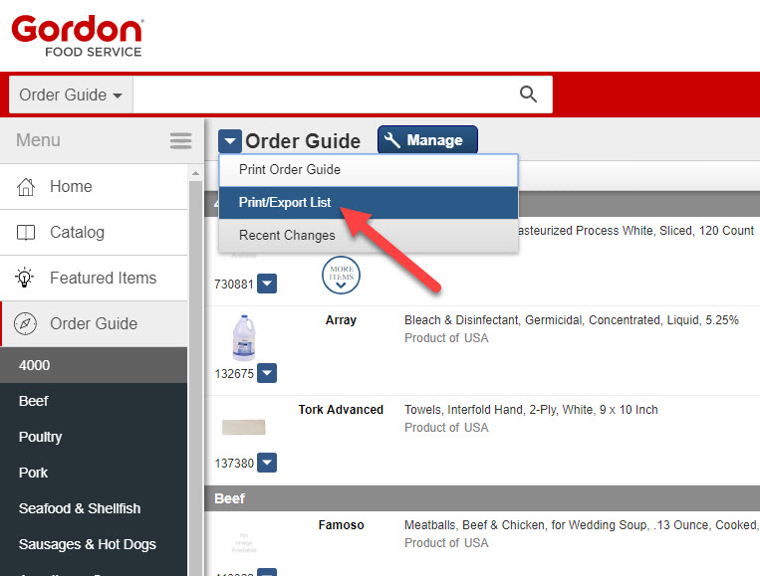Click the sidebar scrollbar up arrow
The width and height of the screenshot is (760, 576).
(196, 173)
